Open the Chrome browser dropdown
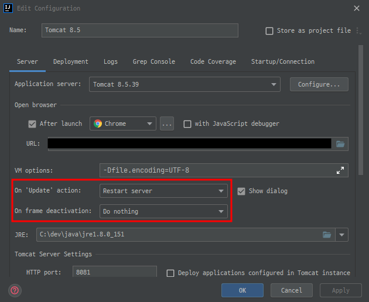 123,123
